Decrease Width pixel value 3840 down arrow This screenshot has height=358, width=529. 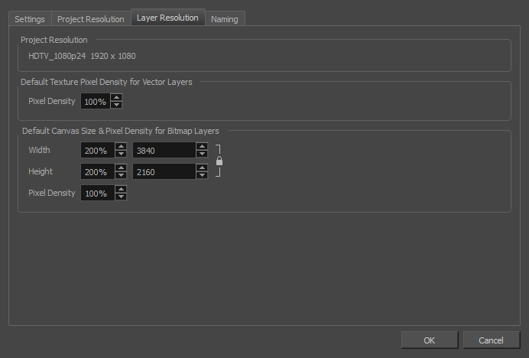202,154
